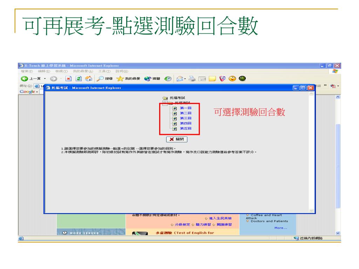The width and height of the screenshot is (359, 269).
Task: Click the 進入全民英檢 link
Action: (x=220, y=219)
